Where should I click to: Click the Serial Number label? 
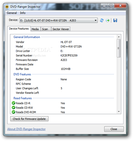pos(24,55)
